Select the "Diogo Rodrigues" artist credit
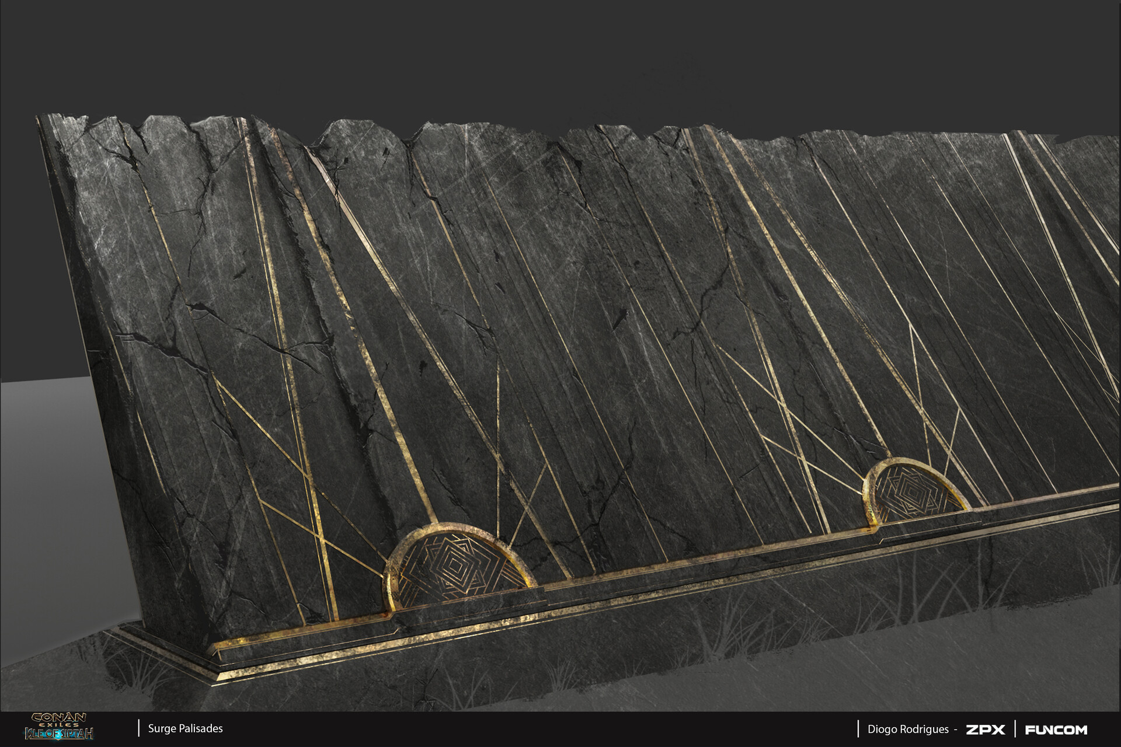The width and height of the screenshot is (1121, 747). pyautogui.click(x=908, y=729)
